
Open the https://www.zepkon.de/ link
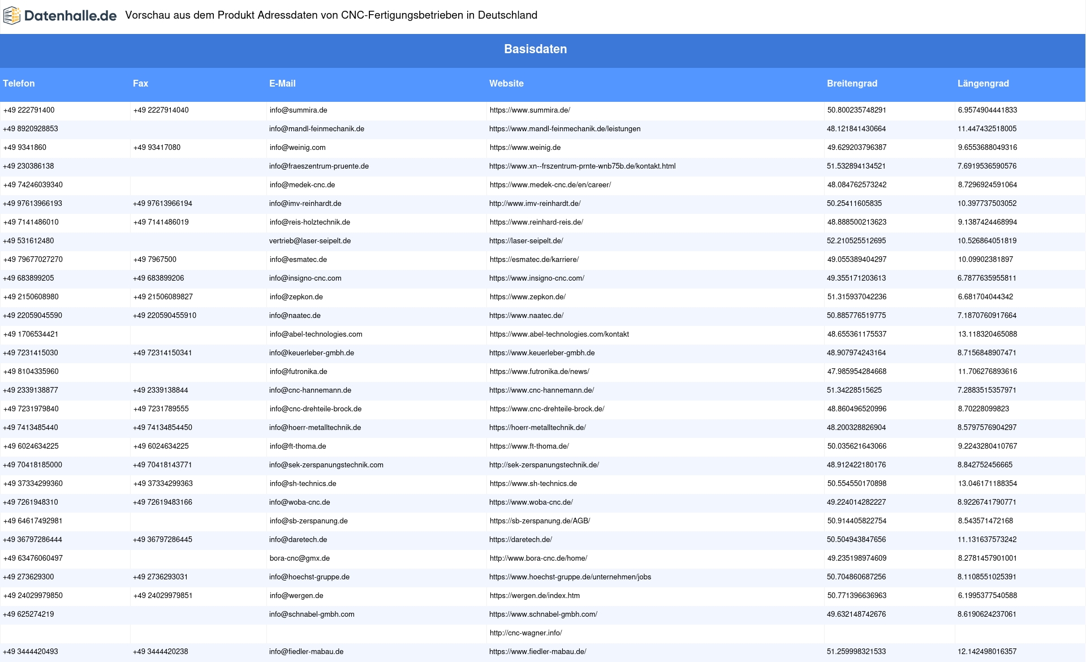point(528,297)
